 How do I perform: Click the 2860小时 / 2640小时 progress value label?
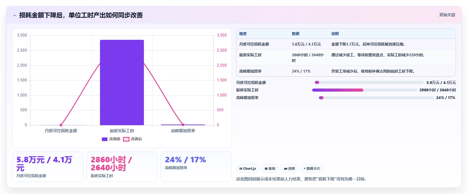[438, 90]
